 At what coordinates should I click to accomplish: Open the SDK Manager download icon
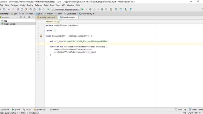[x=126, y=9]
